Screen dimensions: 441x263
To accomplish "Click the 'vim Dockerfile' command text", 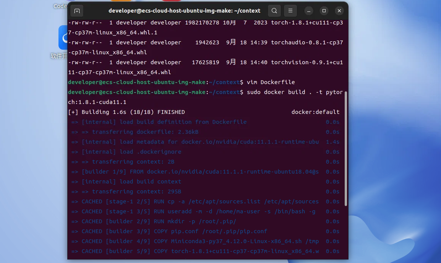I will coord(271,82).
